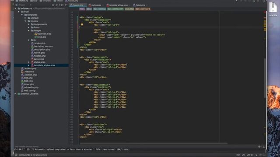The width and height of the screenshot is (280, 157).
Task: Click File Transfer panel gear icon
Action: [x=259, y=147]
